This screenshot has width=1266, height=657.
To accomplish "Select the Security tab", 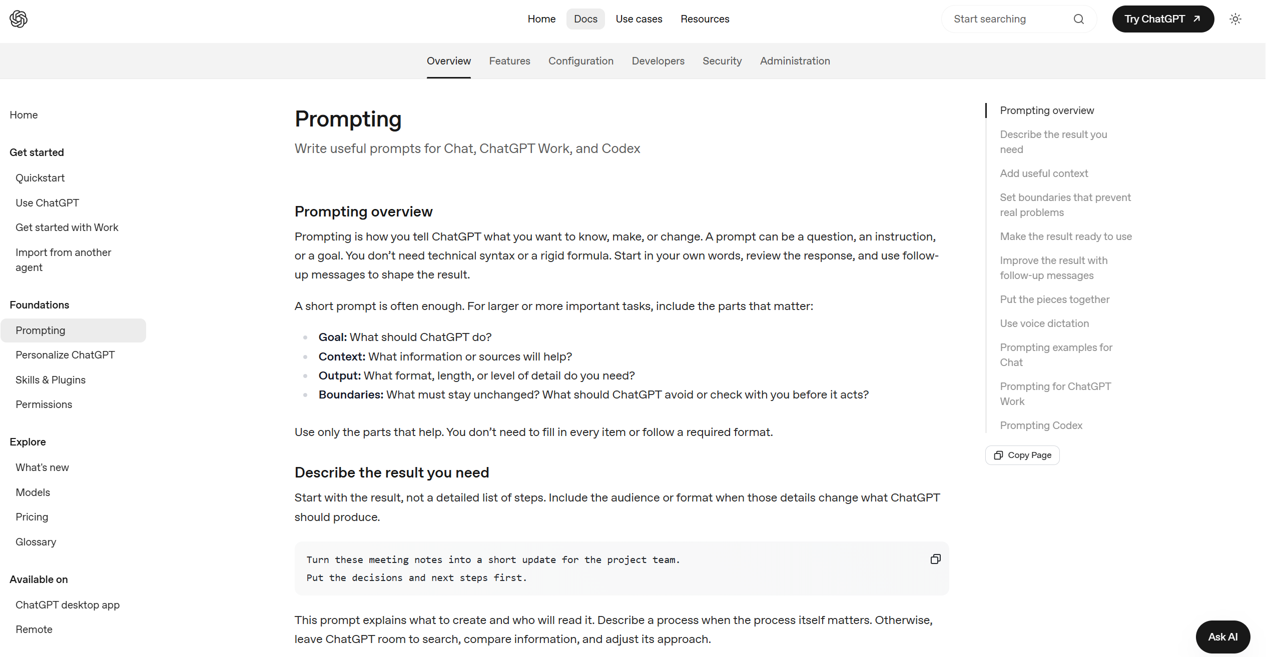I will (722, 61).
